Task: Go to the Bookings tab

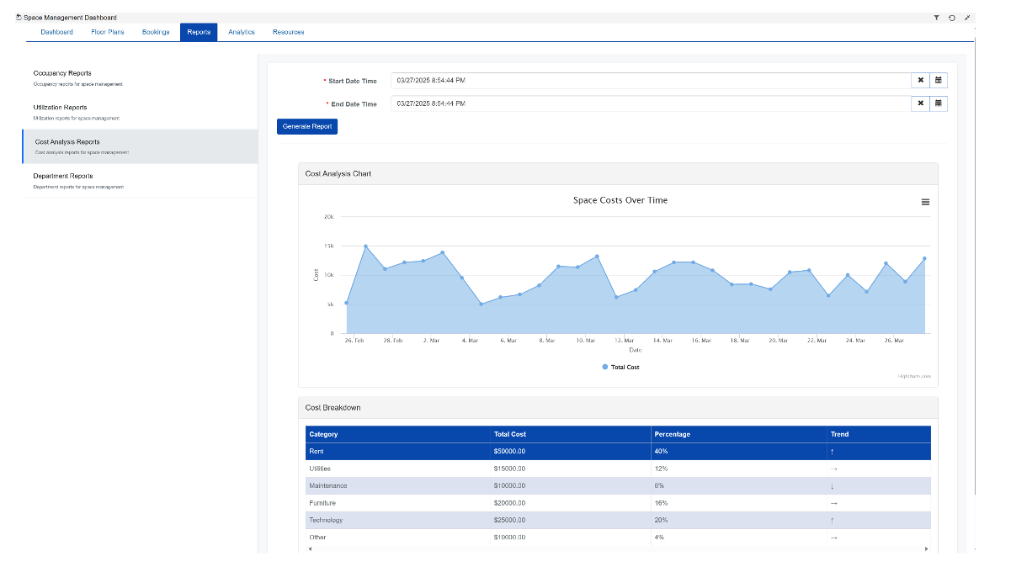Action: tap(156, 32)
